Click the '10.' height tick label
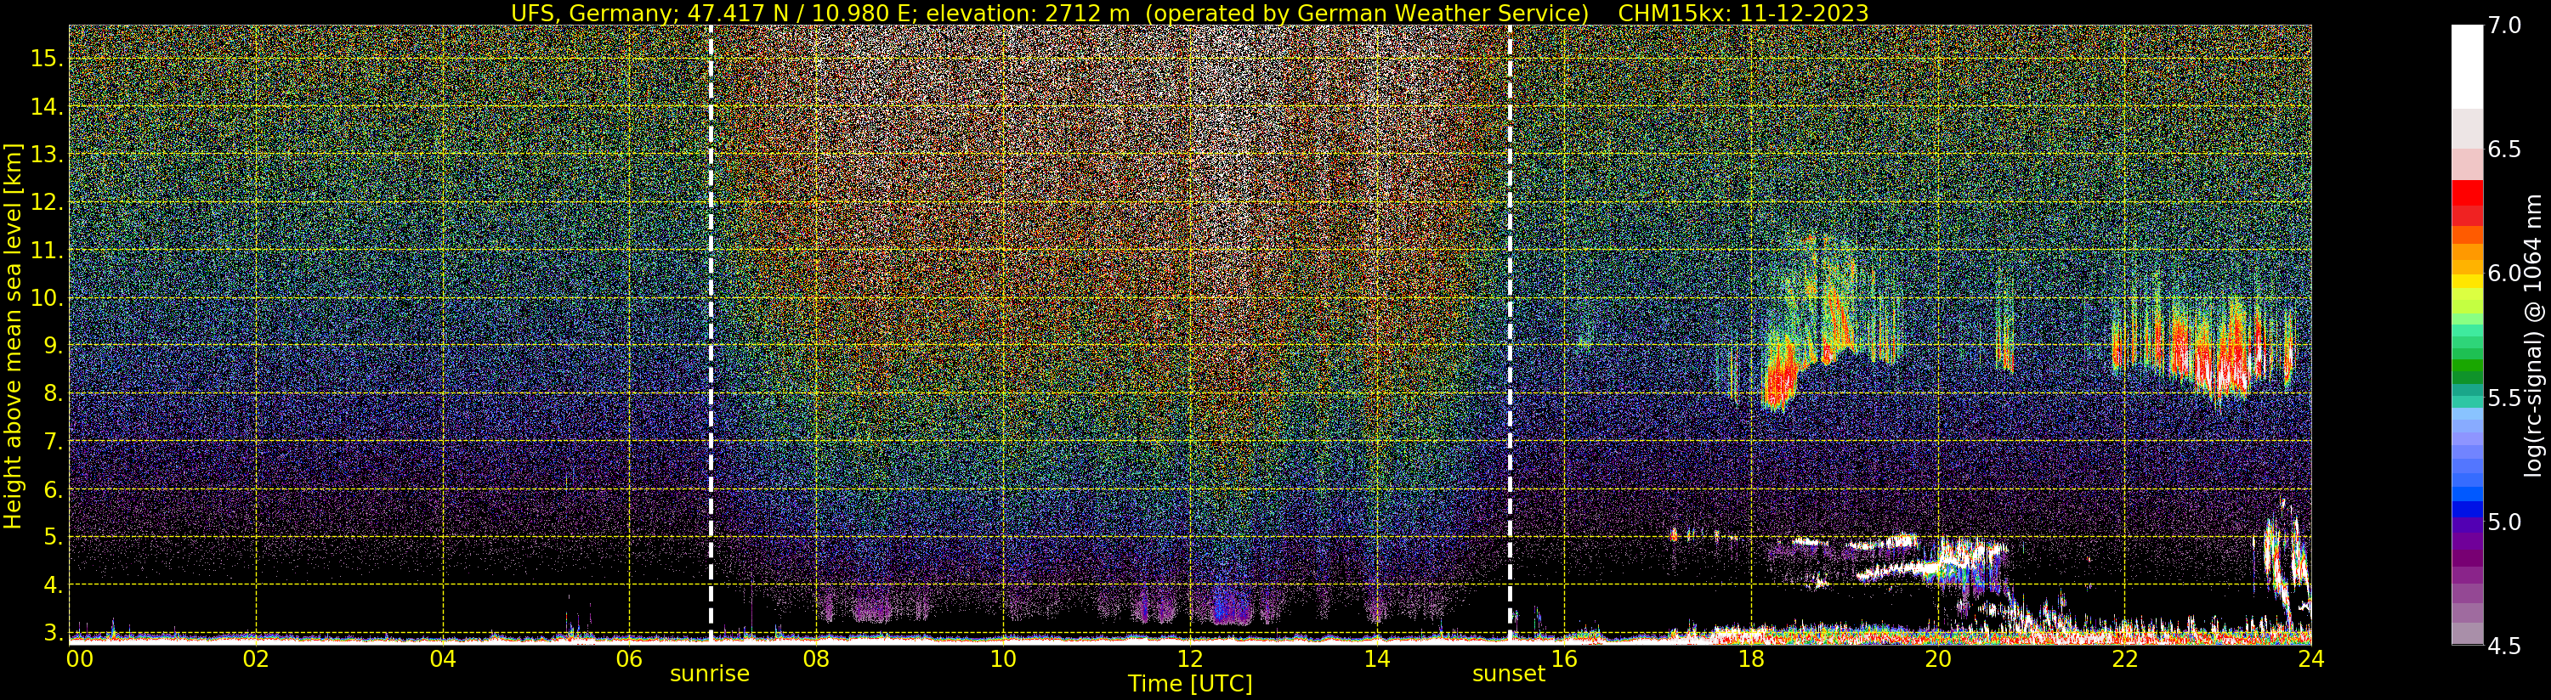The width and height of the screenshot is (2551, 700). click(x=47, y=298)
